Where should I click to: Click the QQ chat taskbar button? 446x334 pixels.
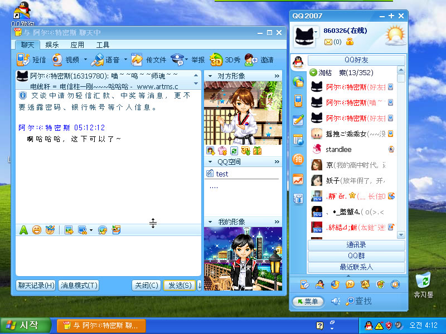[101, 325]
